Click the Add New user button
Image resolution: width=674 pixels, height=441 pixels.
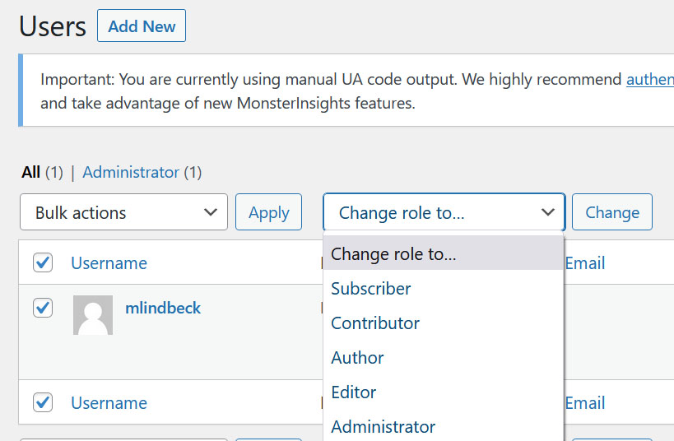click(x=142, y=26)
